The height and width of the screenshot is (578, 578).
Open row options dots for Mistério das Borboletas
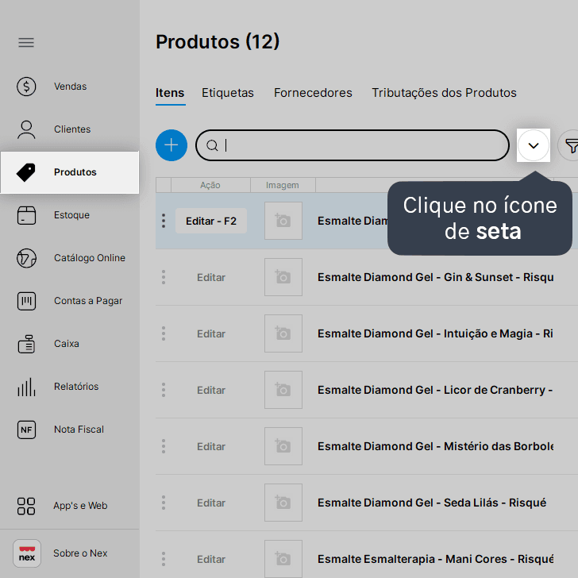164,446
